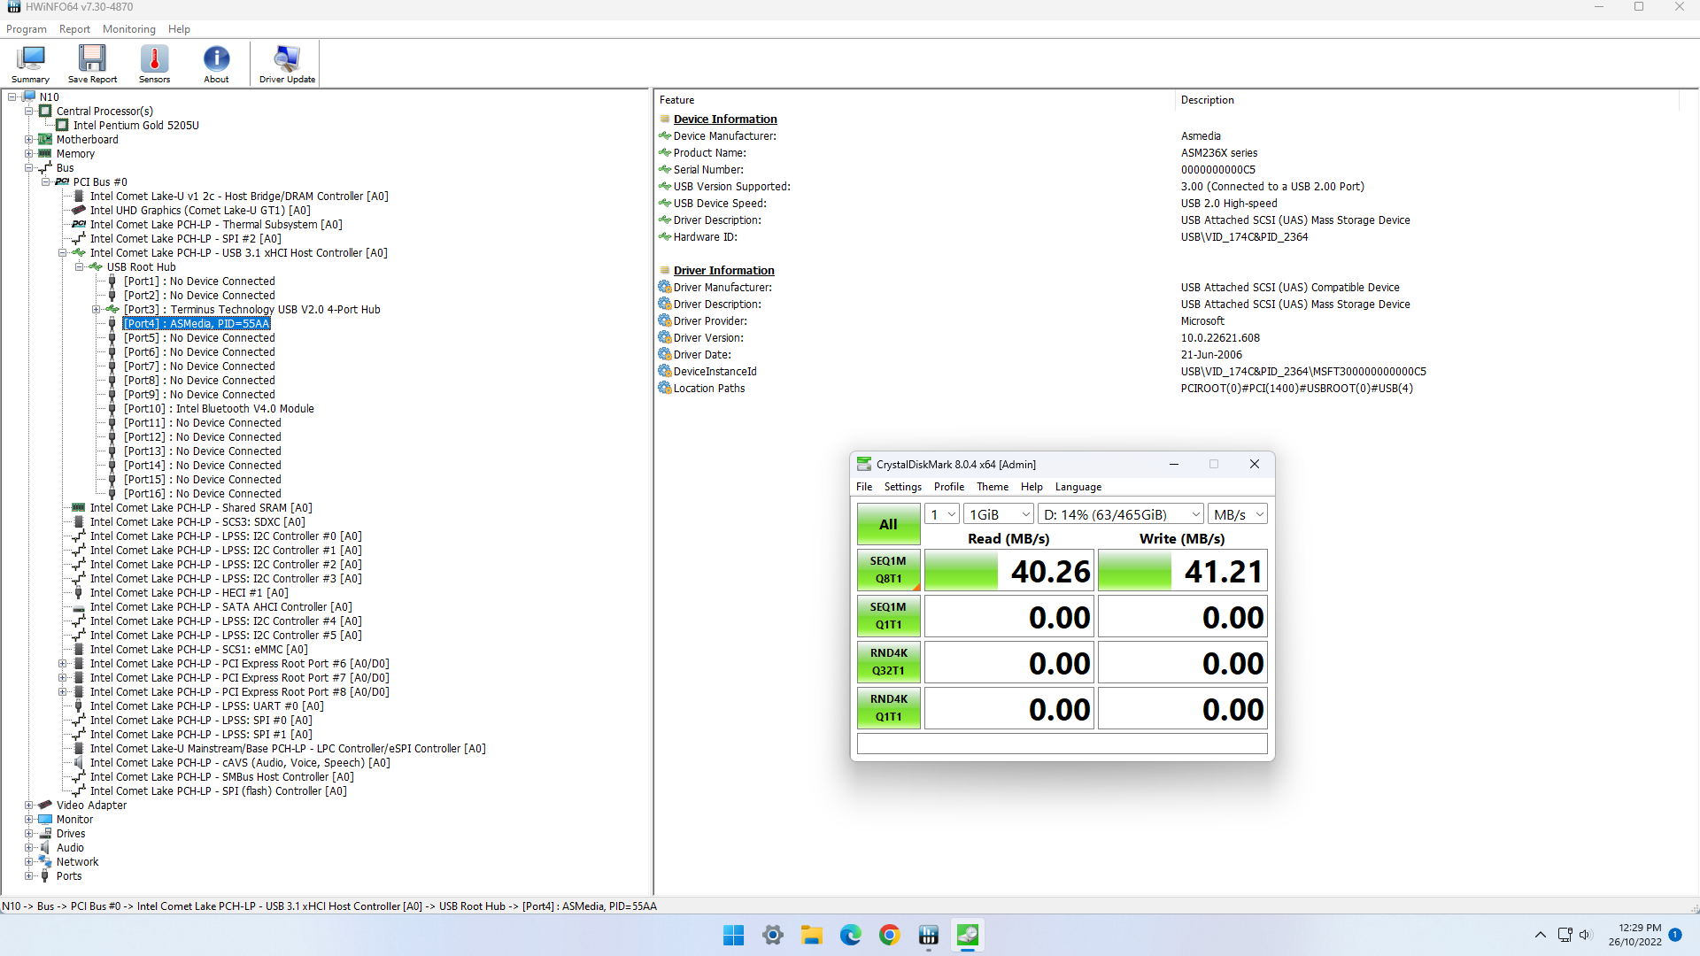The image size is (1700, 956).
Task: Collapse the N10 root node
Action: tap(12, 97)
